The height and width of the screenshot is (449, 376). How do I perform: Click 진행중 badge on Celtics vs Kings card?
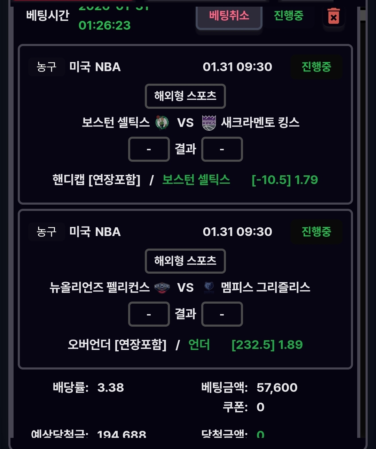[316, 67]
